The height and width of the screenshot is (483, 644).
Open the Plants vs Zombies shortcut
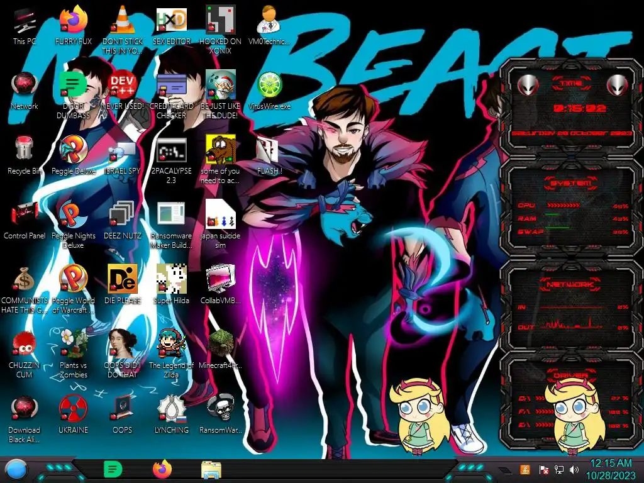pos(74,344)
